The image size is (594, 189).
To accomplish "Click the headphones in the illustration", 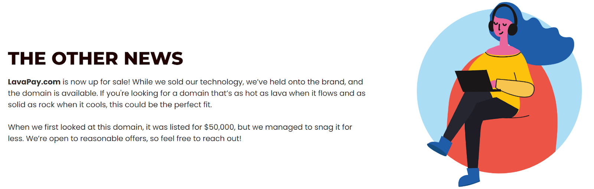I will point(512,28).
